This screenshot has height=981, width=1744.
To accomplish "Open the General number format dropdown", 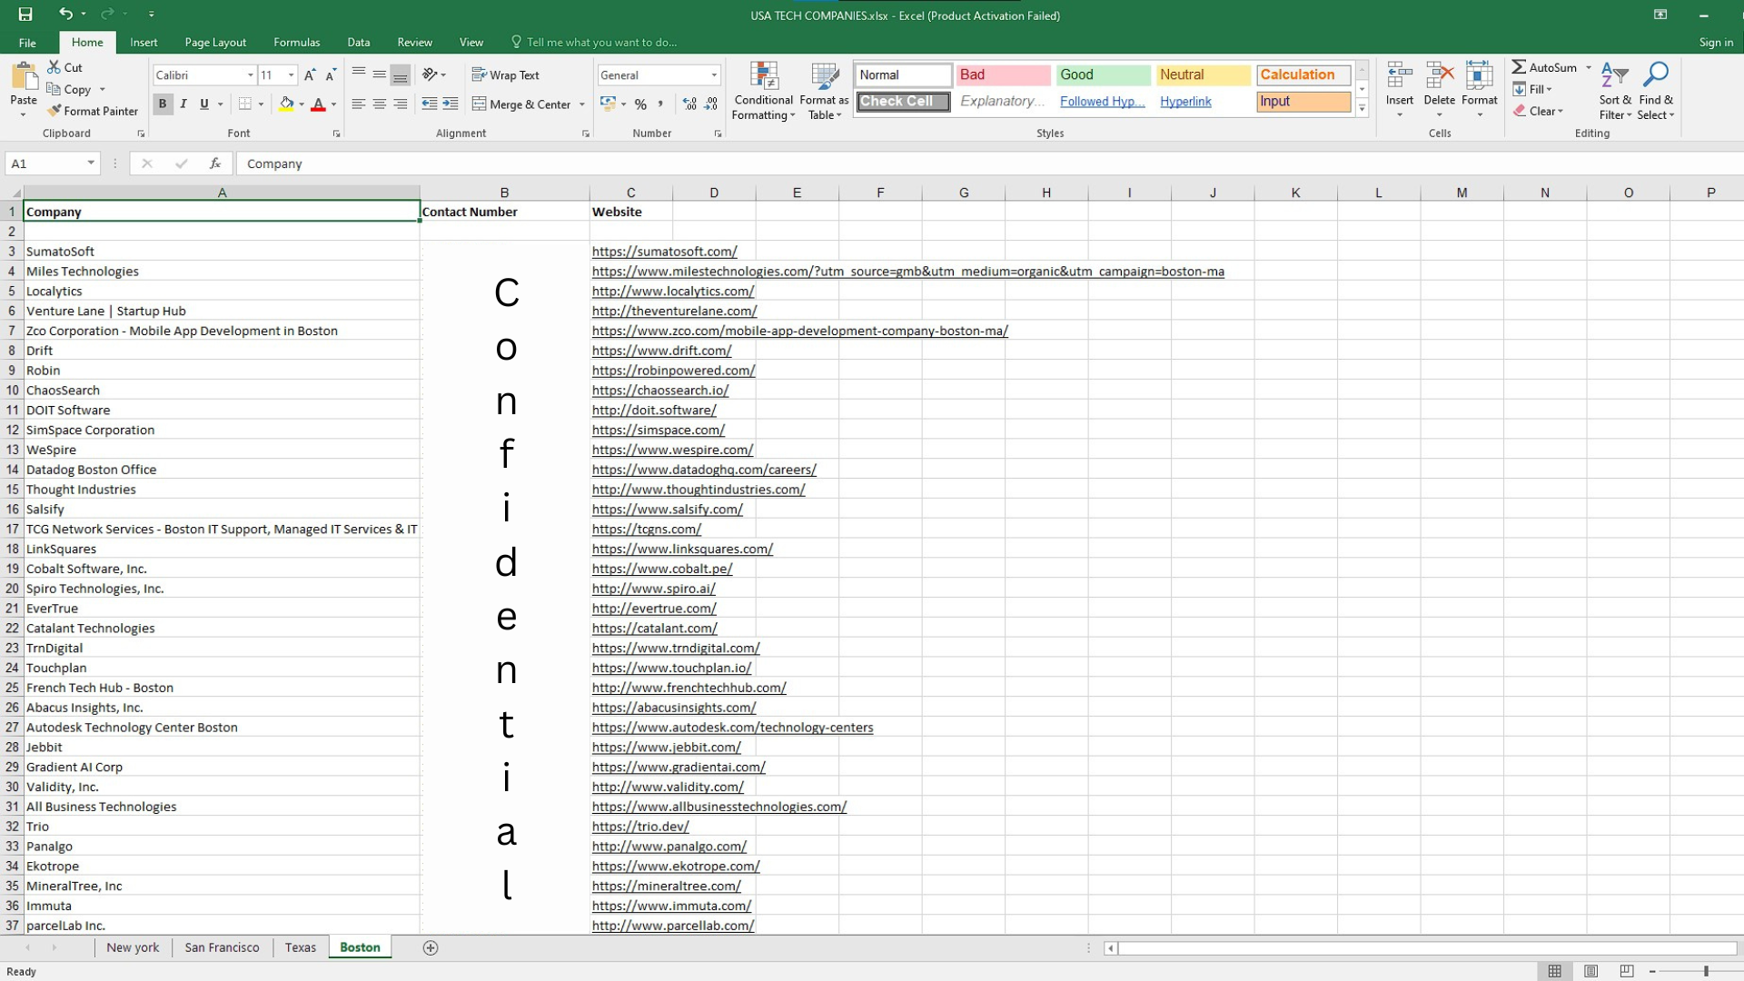I will (714, 75).
